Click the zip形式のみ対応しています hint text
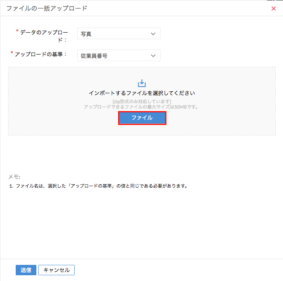This screenshot has width=283, height=281. click(142, 101)
